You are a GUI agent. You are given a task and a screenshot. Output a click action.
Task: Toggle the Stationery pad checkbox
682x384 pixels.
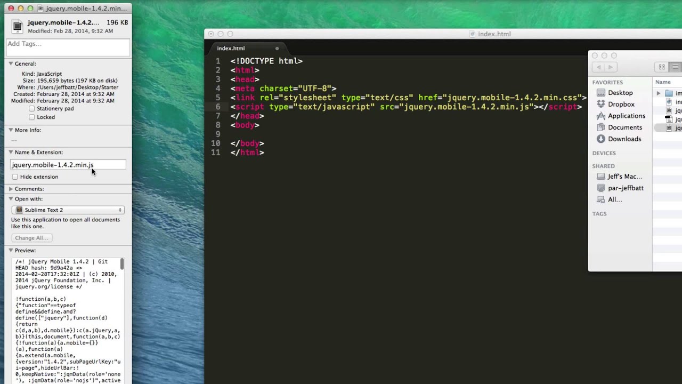tap(32, 109)
